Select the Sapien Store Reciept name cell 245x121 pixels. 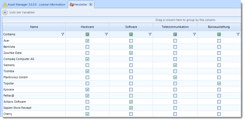pyautogui.click(x=34, y=108)
